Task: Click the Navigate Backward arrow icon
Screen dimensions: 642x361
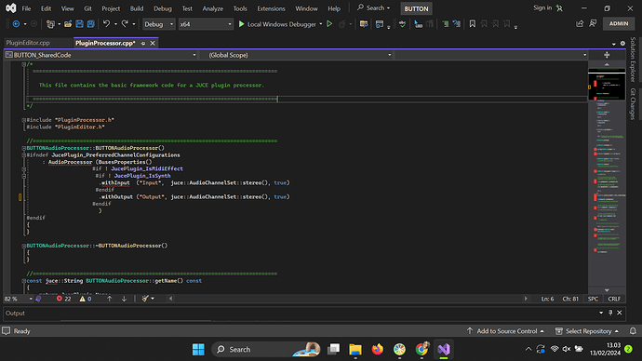Action: pyautogui.click(x=16, y=24)
